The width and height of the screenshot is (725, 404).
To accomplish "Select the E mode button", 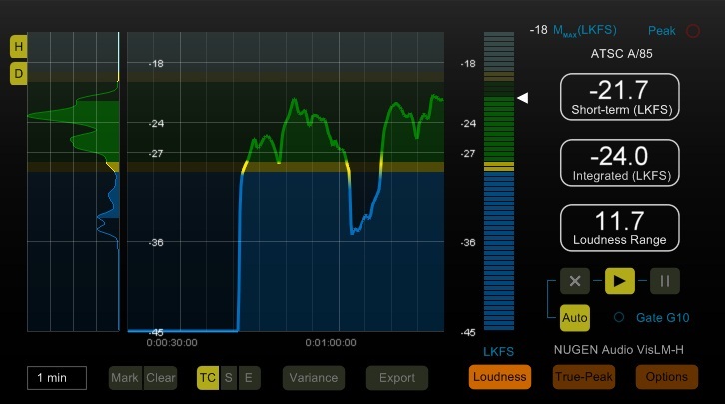I will pyautogui.click(x=249, y=378).
